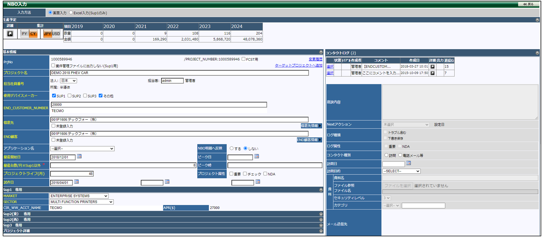Check 重要 project attribute
The height and width of the screenshot is (237, 544).
(231, 173)
